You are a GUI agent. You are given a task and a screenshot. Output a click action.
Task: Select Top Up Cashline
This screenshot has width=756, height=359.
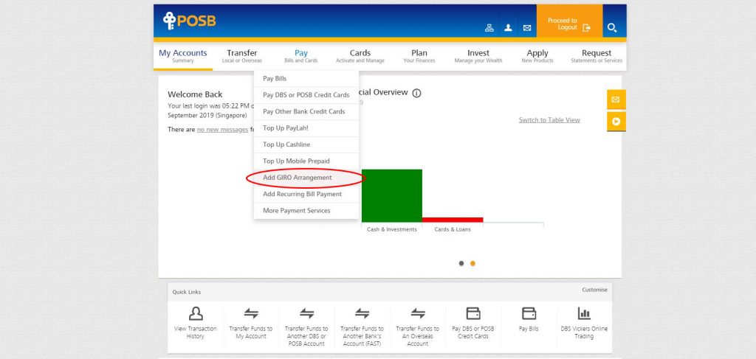(x=306, y=144)
